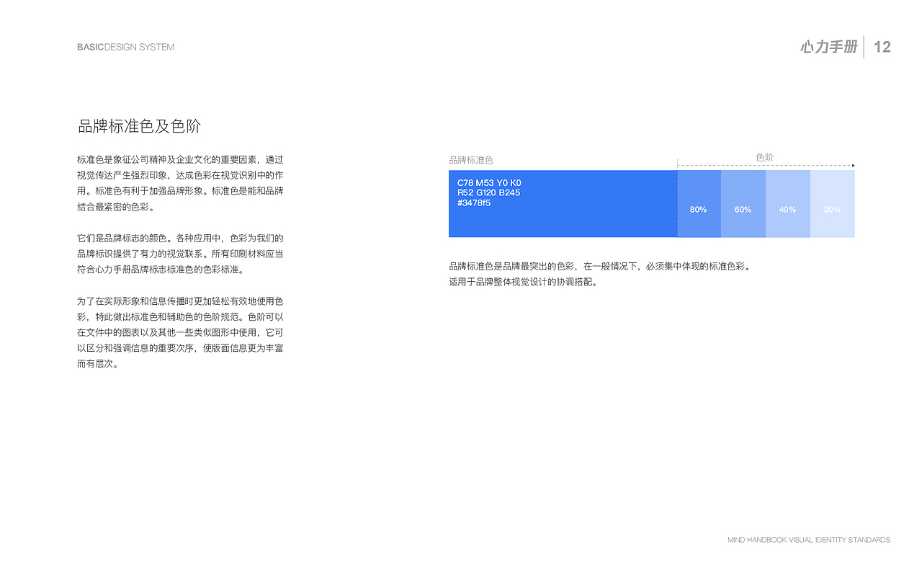Click the caption line 品牌标准色是品牌最突出的色彩

pyautogui.click(x=601, y=266)
